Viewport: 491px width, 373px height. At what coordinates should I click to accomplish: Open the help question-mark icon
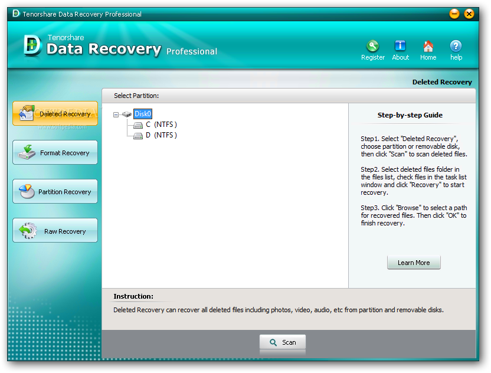[x=456, y=46]
